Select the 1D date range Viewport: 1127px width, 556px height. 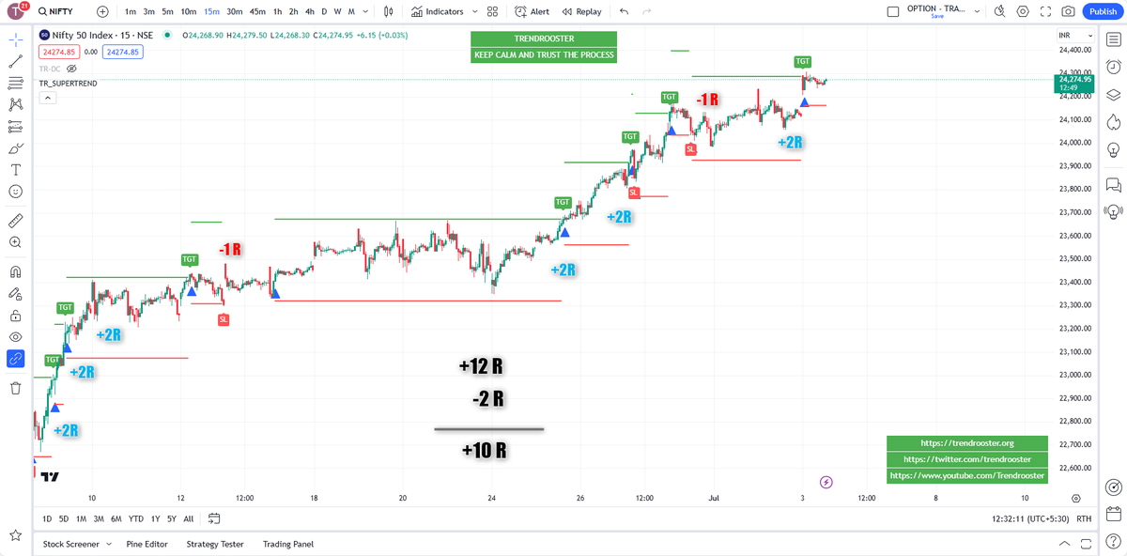click(47, 518)
